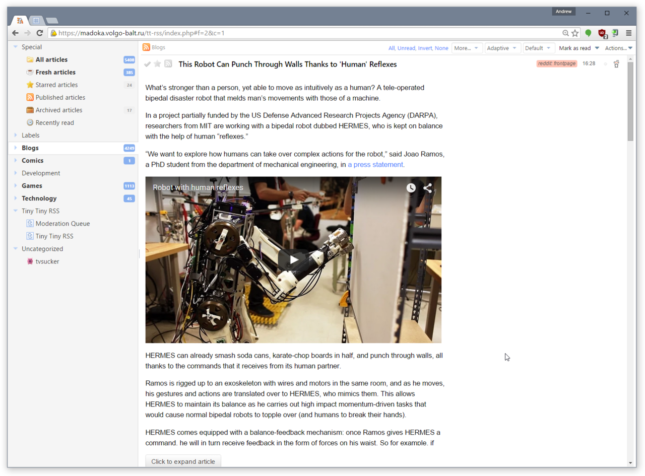Bookmark the page with the star icon

[575, 33]
